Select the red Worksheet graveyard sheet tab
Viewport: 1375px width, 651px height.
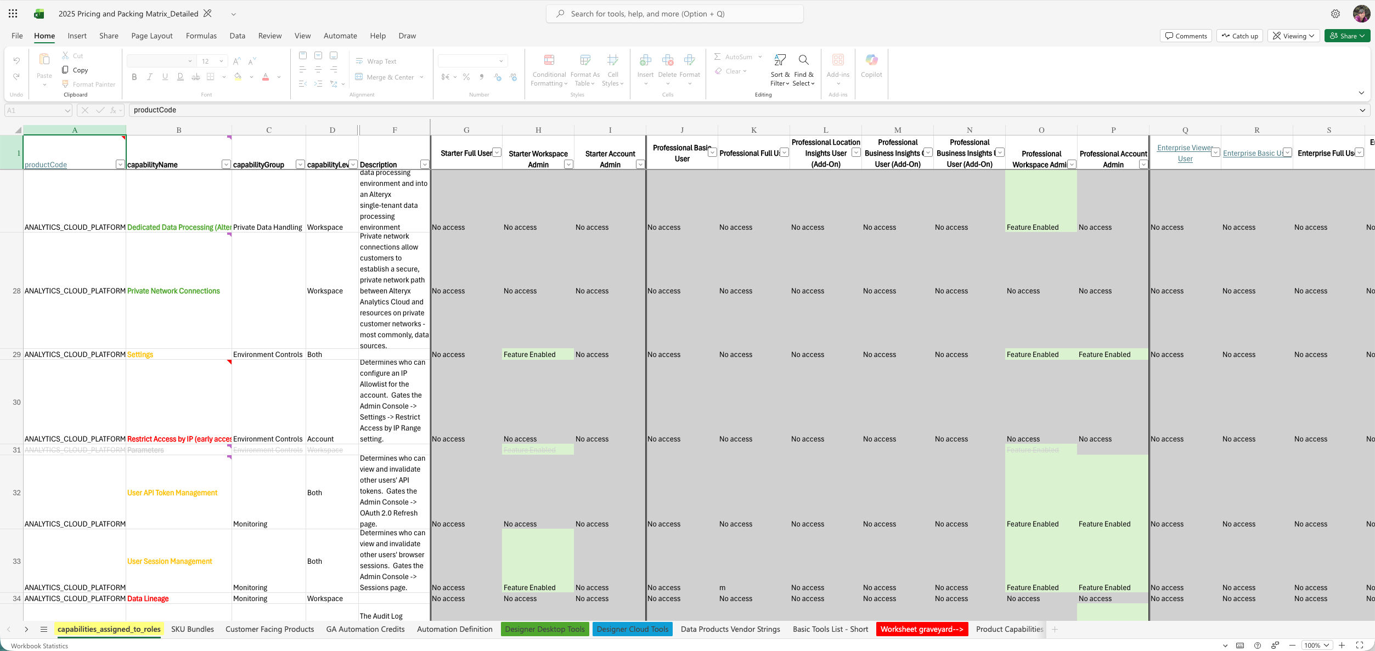[922, 629]
